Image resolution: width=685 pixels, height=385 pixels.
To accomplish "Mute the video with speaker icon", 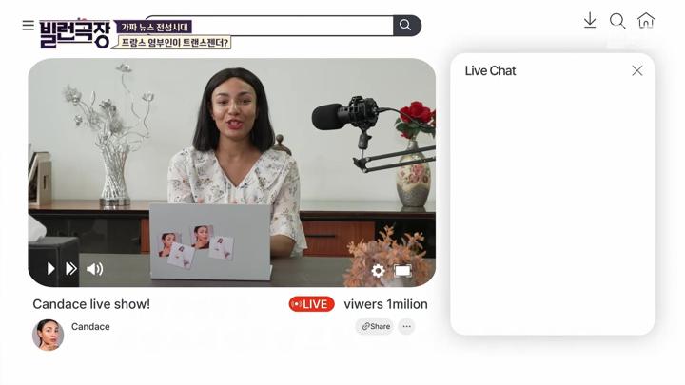I will click(x=95, y=269).
